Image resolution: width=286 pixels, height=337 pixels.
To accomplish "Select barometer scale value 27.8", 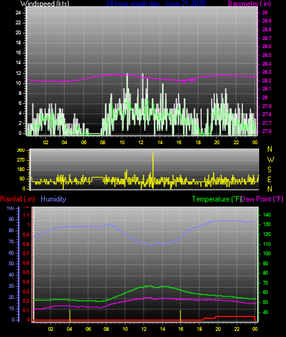I will point(267,114).
